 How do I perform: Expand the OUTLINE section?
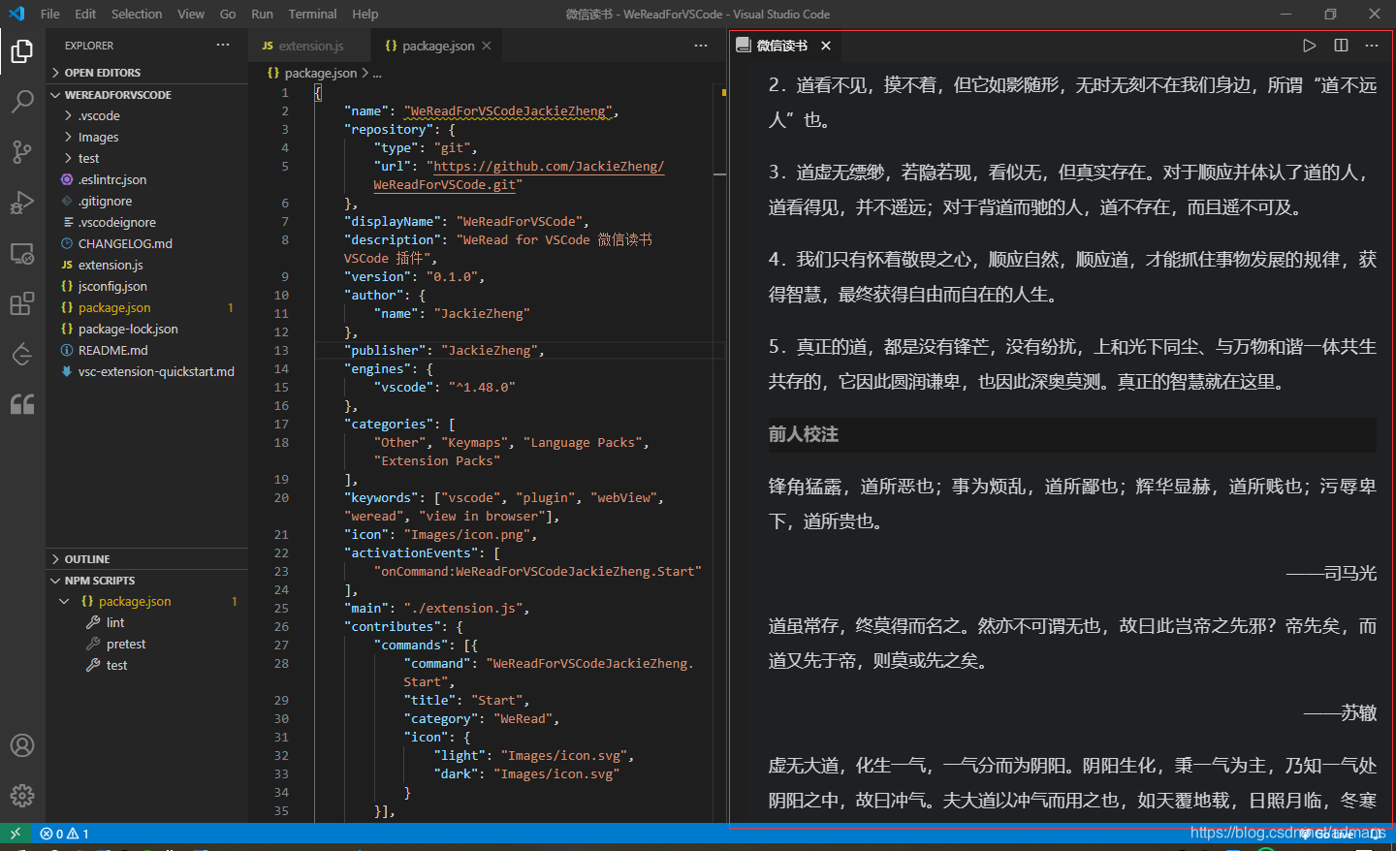(147, 559)
